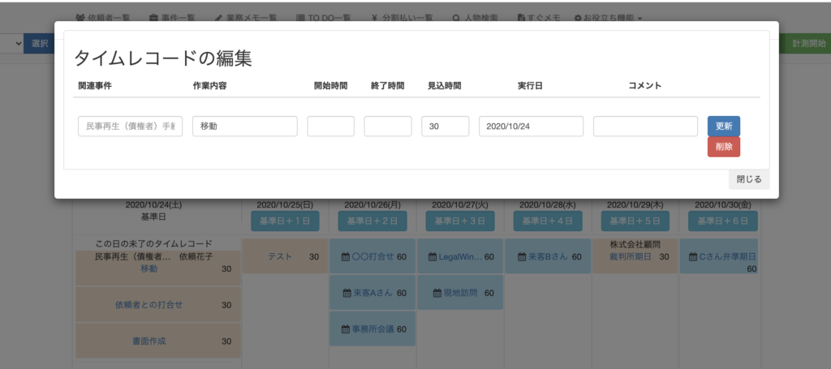Click the 作業内容 field containing 移動
Viewport: 831px width, 369px height.
(x=244, y=127)
